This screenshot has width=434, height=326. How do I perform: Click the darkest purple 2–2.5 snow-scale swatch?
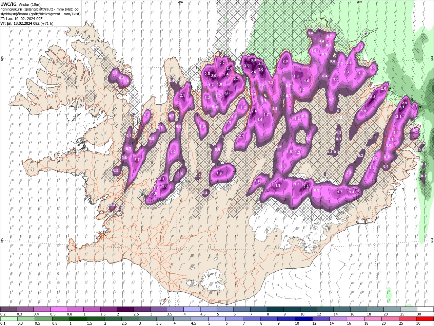point(125,309)
